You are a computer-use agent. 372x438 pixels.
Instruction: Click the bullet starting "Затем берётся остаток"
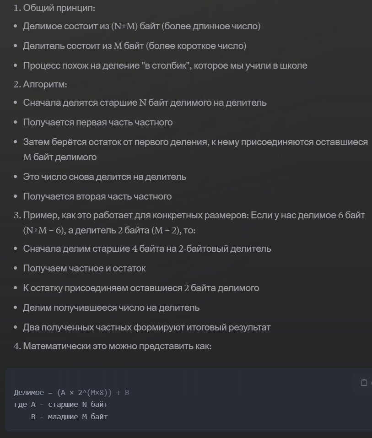(x=195, y=142)
